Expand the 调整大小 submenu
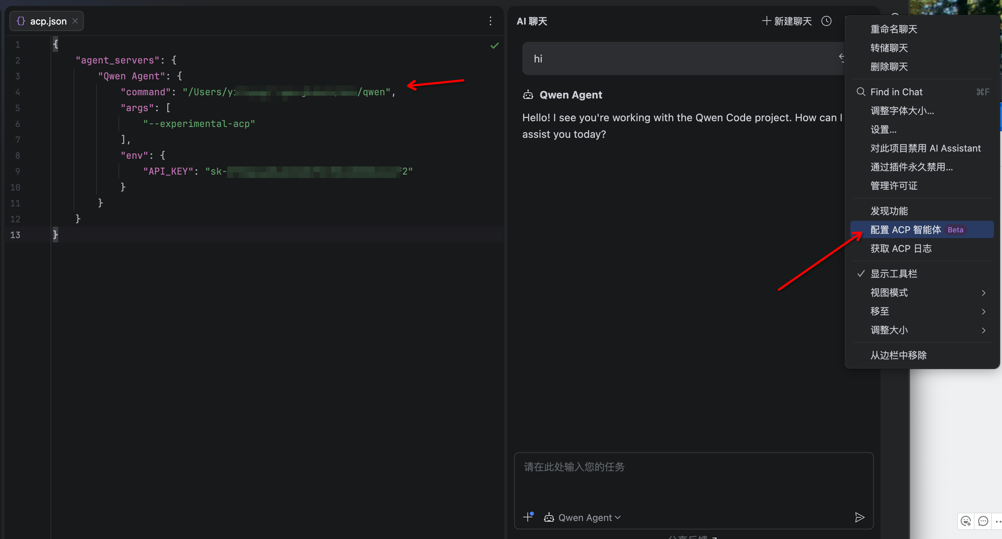The image size is (1002, 539). 889,330
